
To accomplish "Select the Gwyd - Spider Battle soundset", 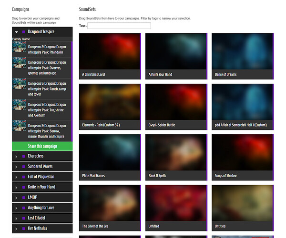I will 176,106.
